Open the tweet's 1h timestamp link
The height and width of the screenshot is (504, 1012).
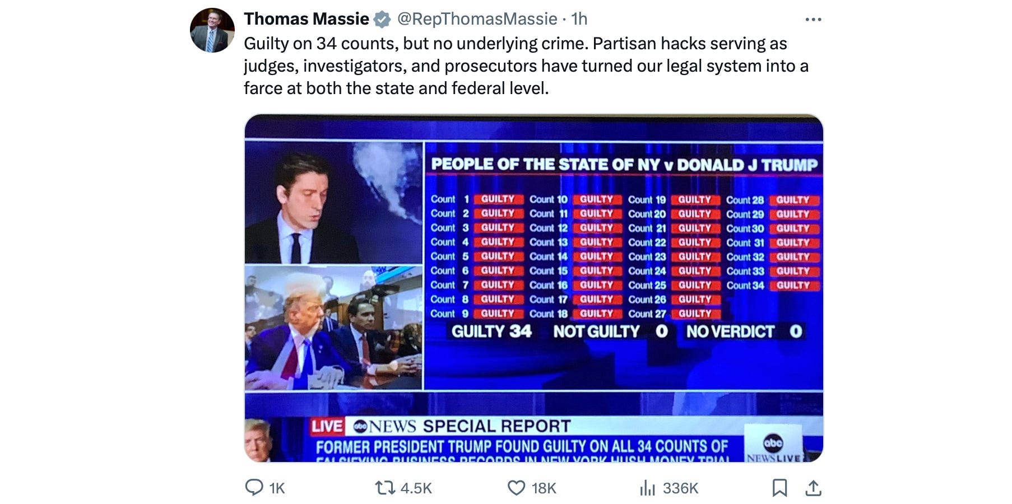pyautogui.click(x=579, y=19)
